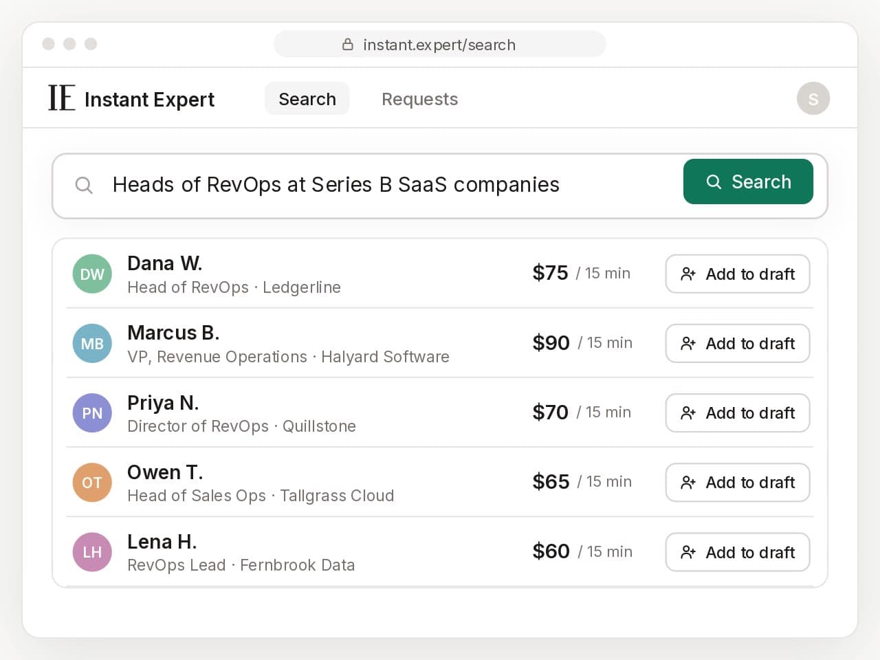Click the Instant Expert brand name
The height and width of the screenshot is (660, 880).
[149, 100]
